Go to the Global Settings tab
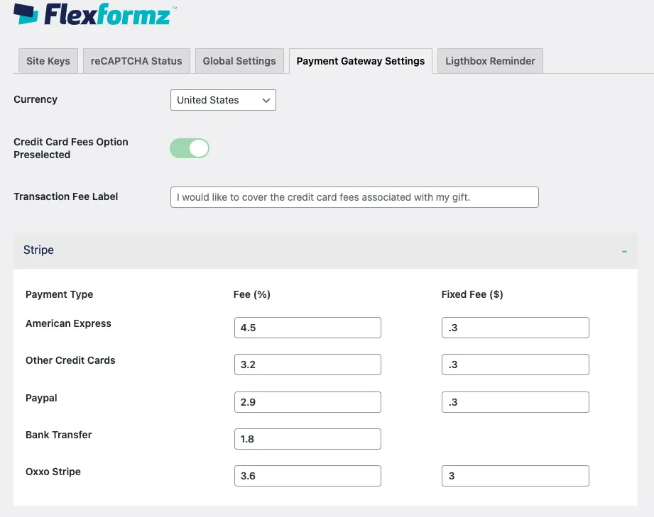Viewport: 654px width, 517px height. tap(239, 61)
